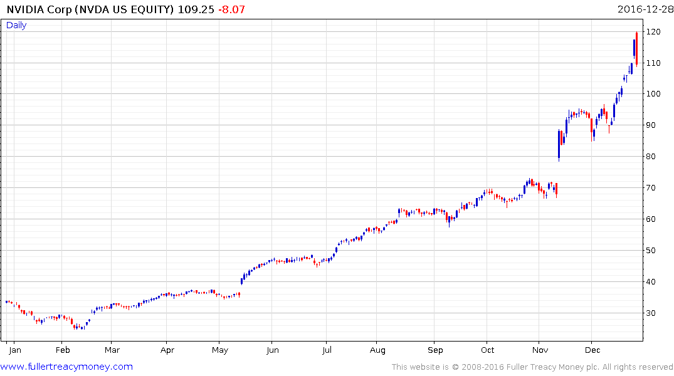Select the May x-axis label

[220, 350]
